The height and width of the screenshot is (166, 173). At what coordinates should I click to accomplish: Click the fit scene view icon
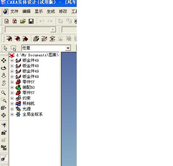[4, 125]
